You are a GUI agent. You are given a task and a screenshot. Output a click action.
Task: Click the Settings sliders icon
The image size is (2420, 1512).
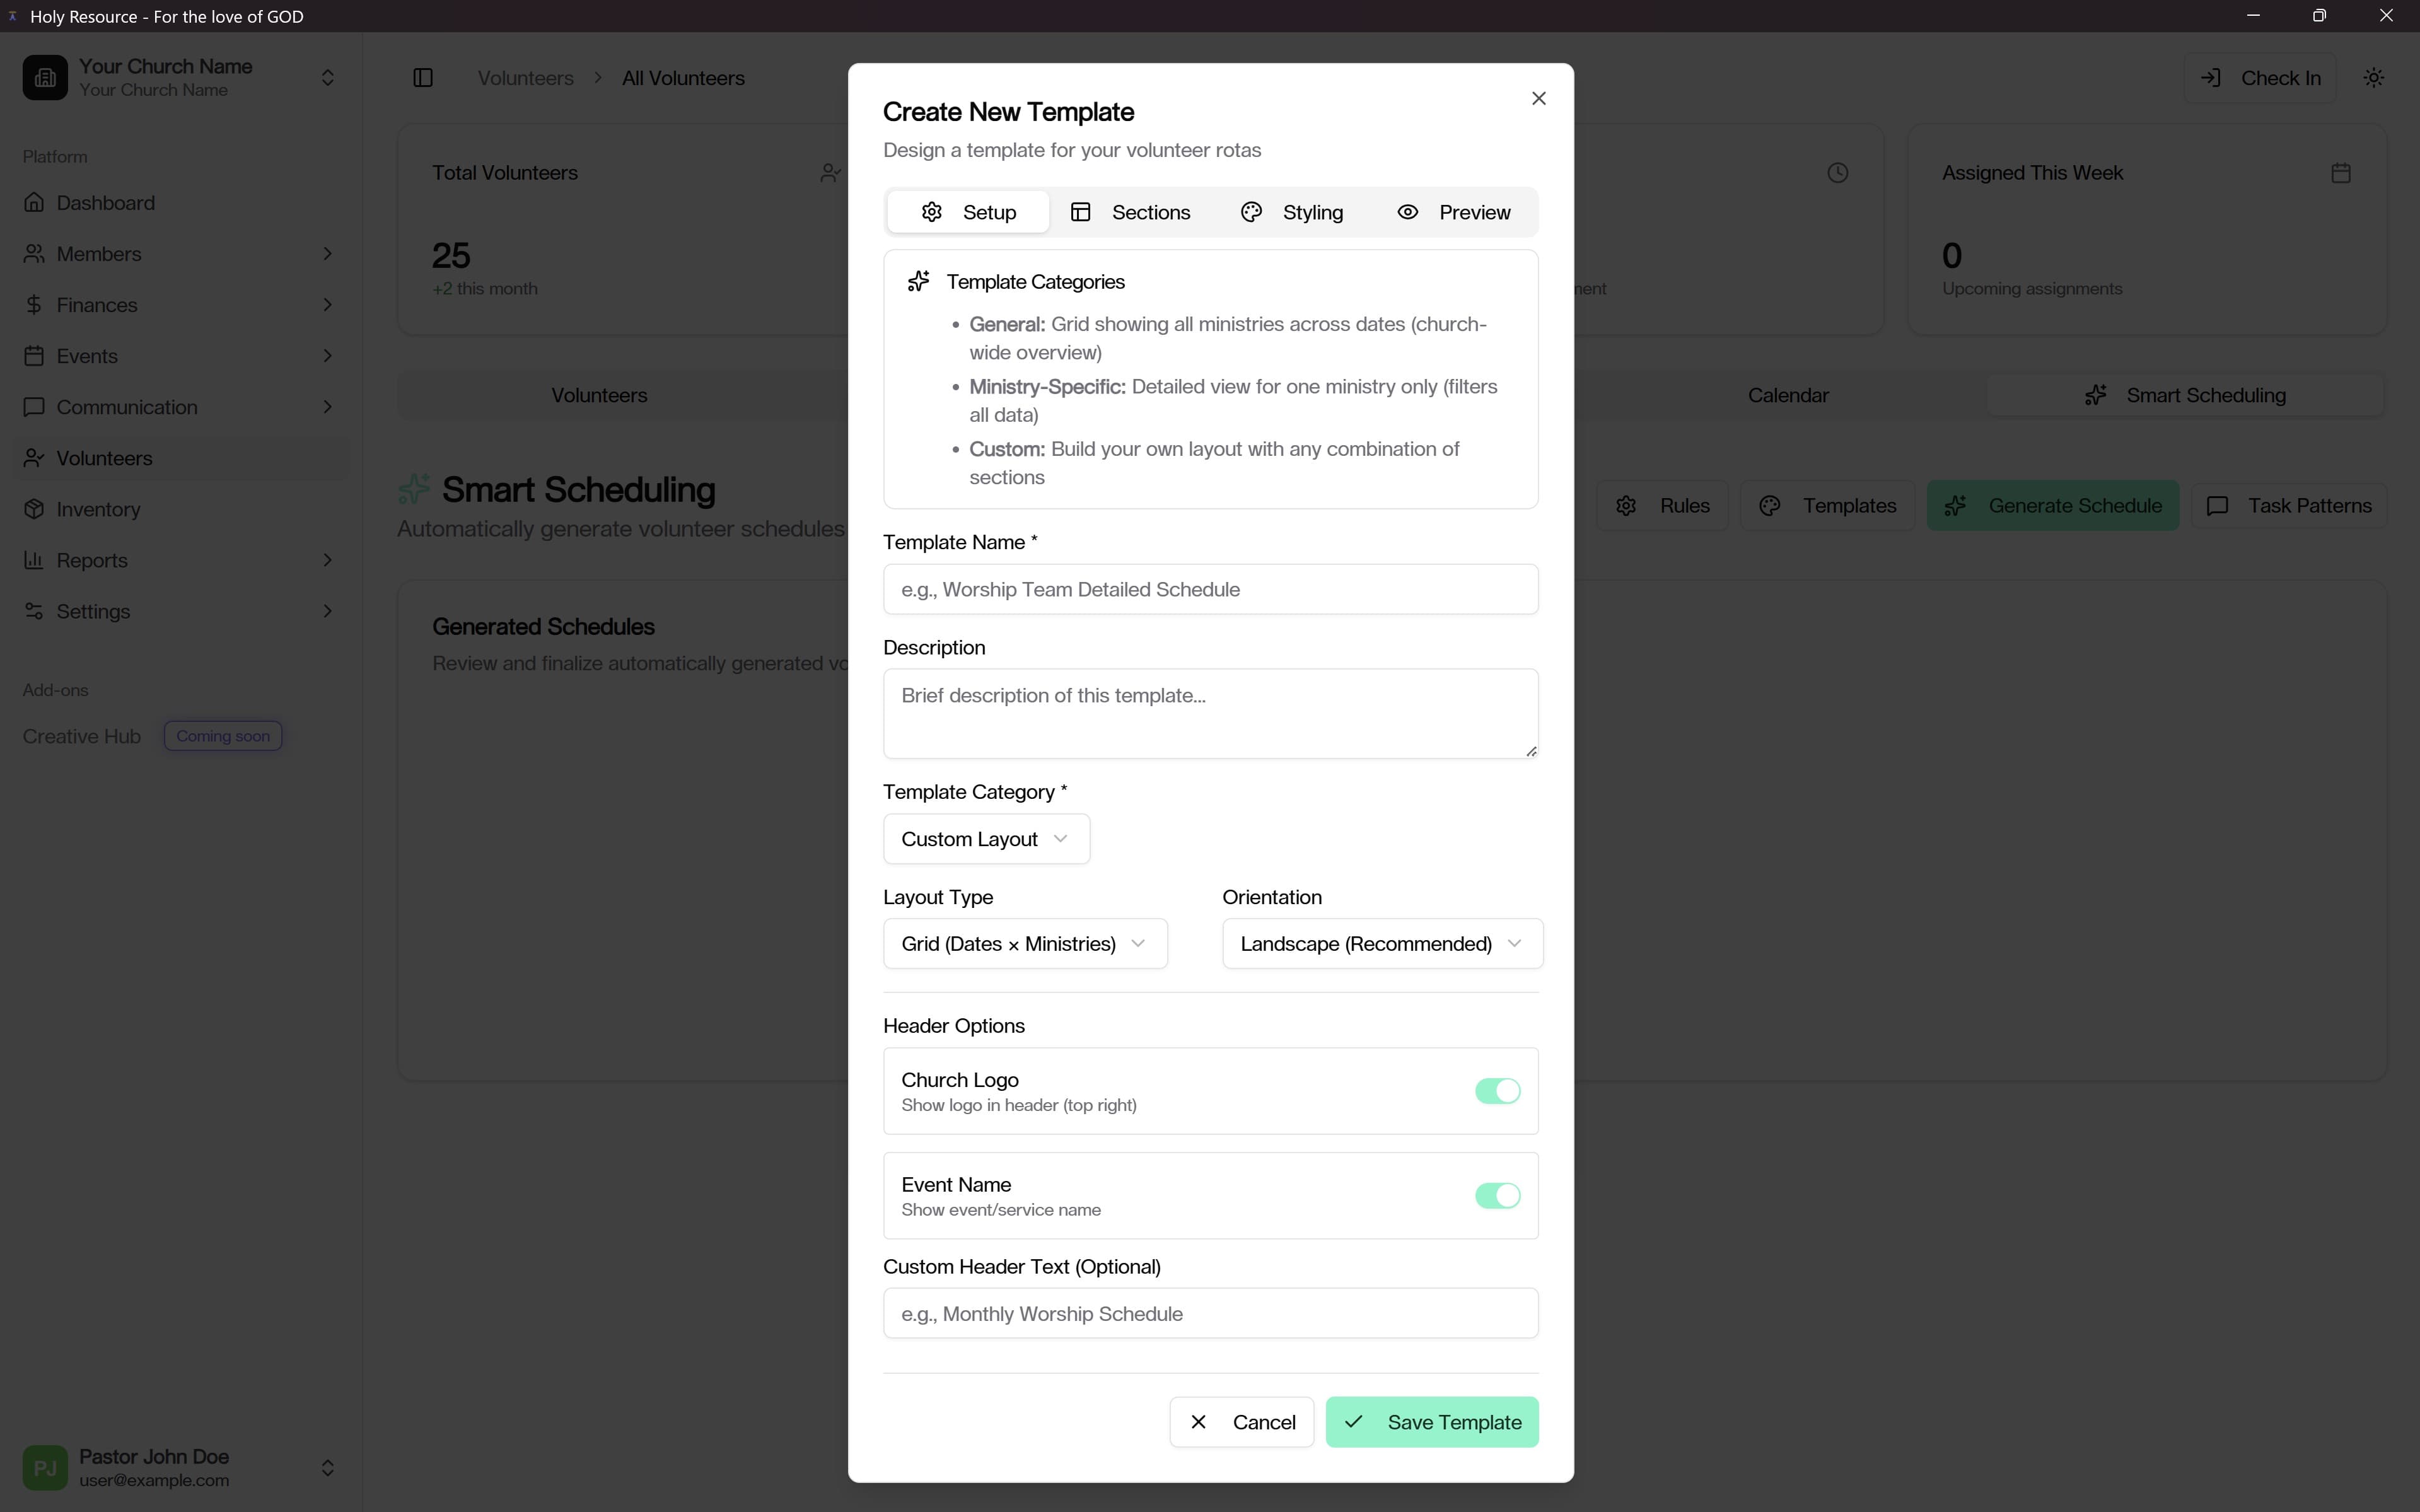pos(34,610)
